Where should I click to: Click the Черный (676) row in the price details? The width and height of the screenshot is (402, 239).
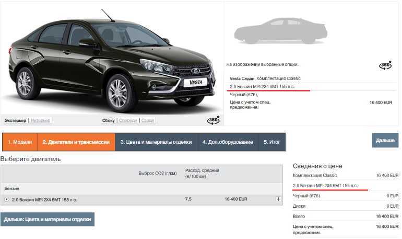(x=346, y=196)
